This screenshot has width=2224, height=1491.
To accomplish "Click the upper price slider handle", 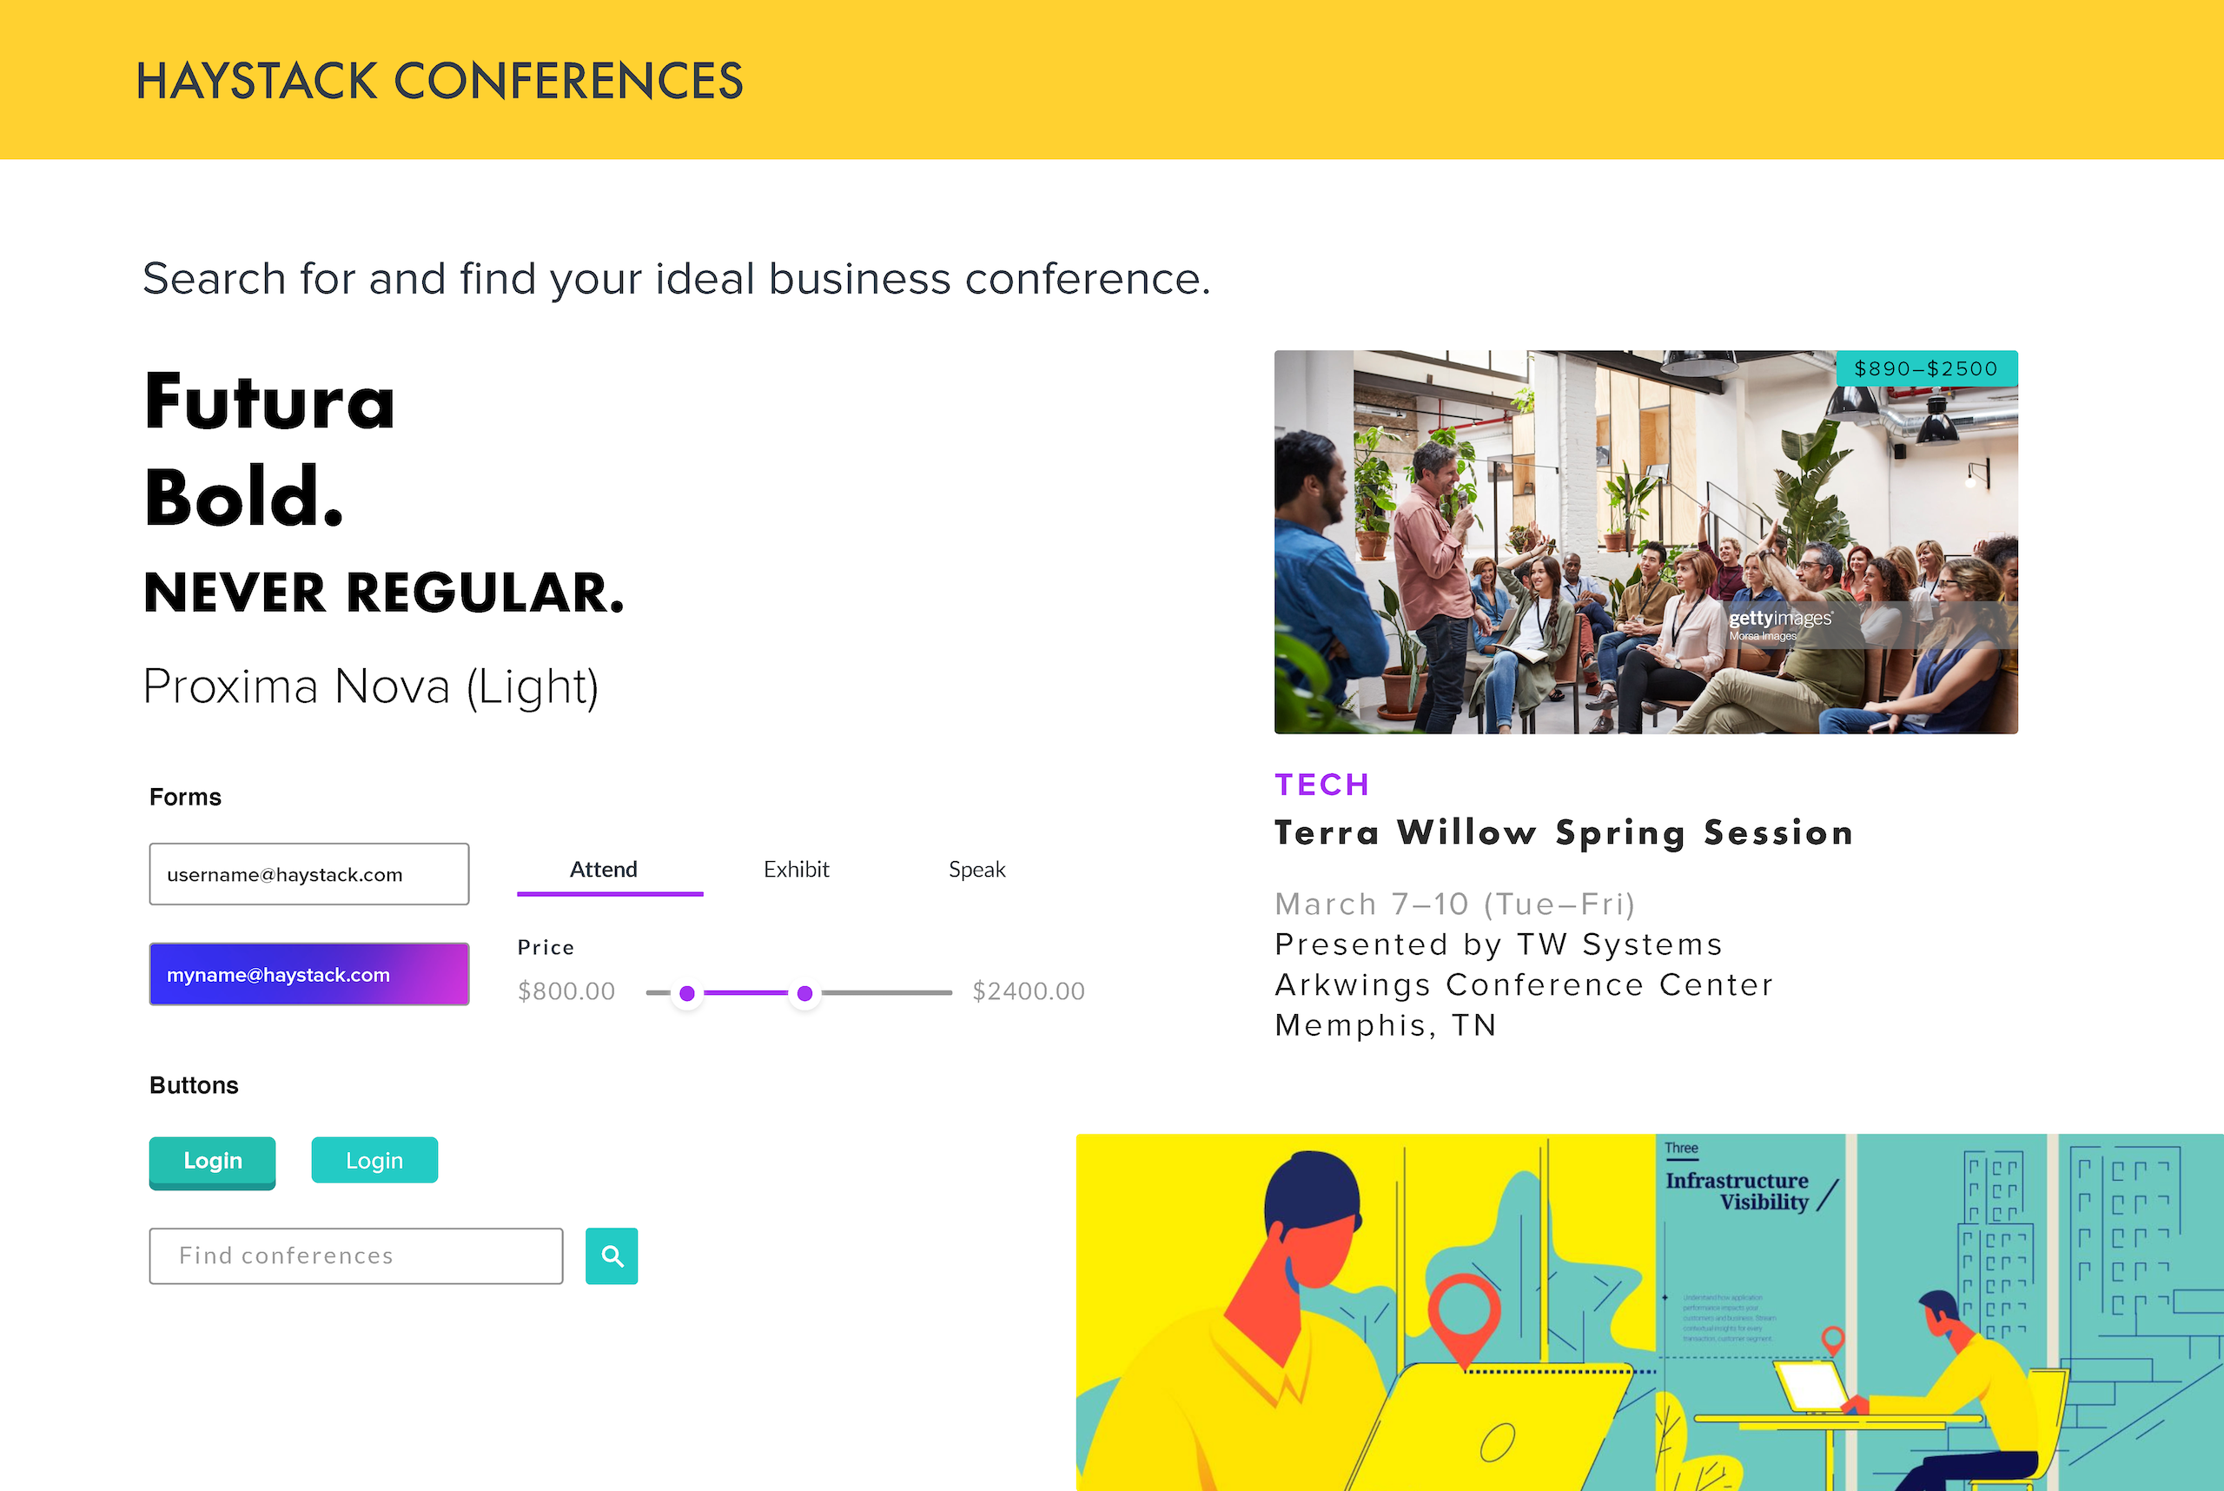I will point(804,994).
